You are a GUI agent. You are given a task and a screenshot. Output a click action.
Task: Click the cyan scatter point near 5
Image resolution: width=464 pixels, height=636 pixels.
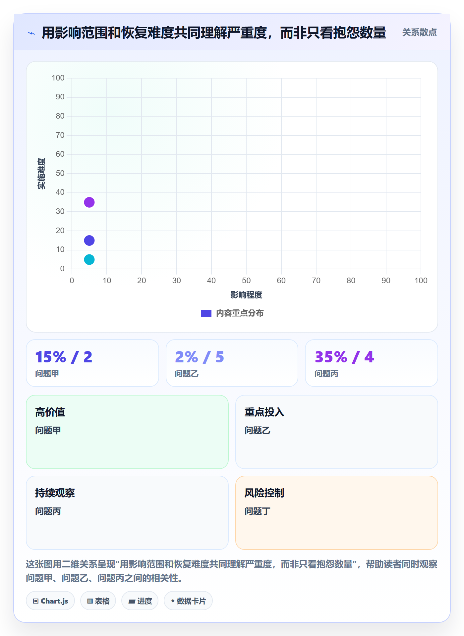[89, 260]
